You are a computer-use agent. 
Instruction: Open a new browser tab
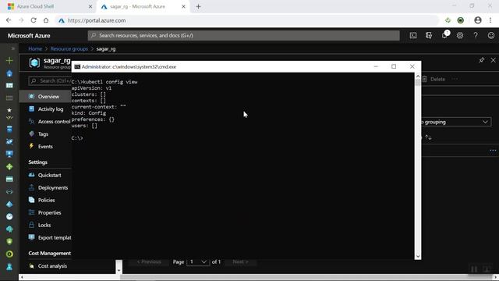pos(198,6)
